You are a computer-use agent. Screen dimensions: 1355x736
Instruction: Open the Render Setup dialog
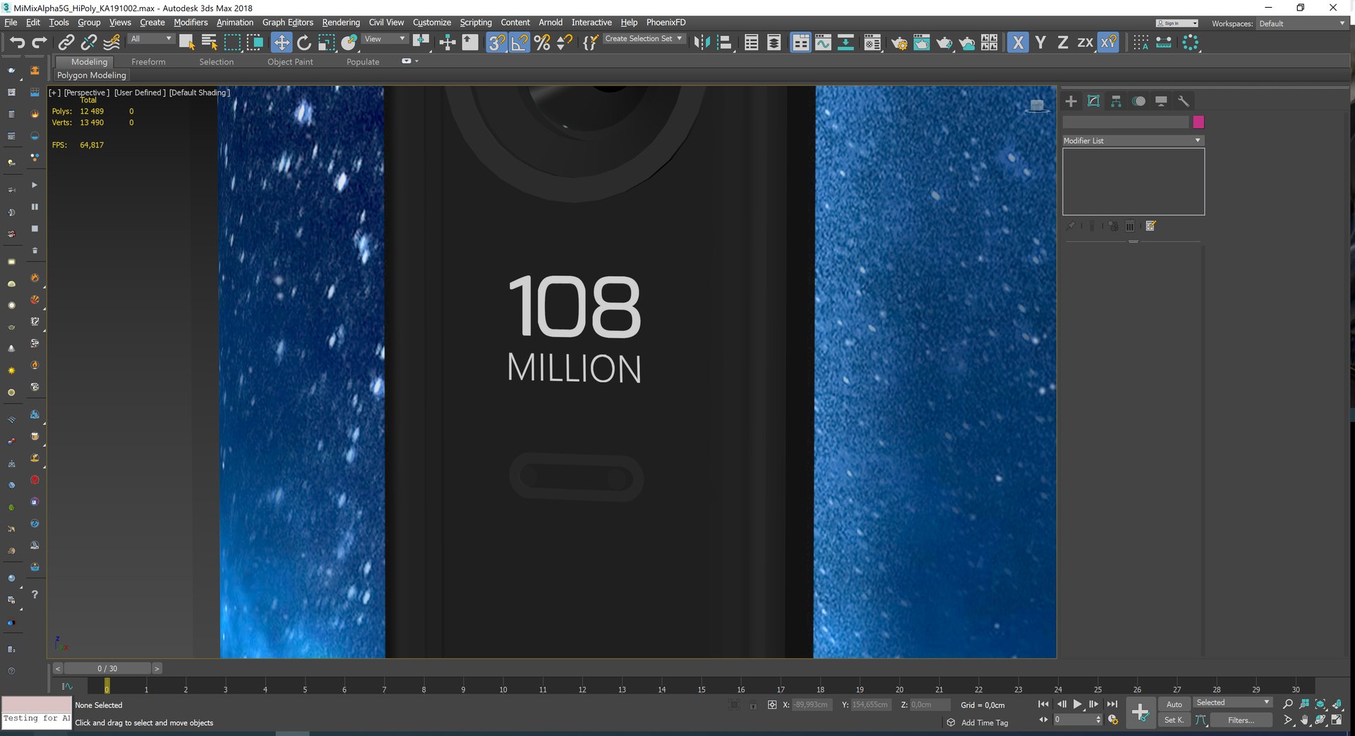point(899,43)
